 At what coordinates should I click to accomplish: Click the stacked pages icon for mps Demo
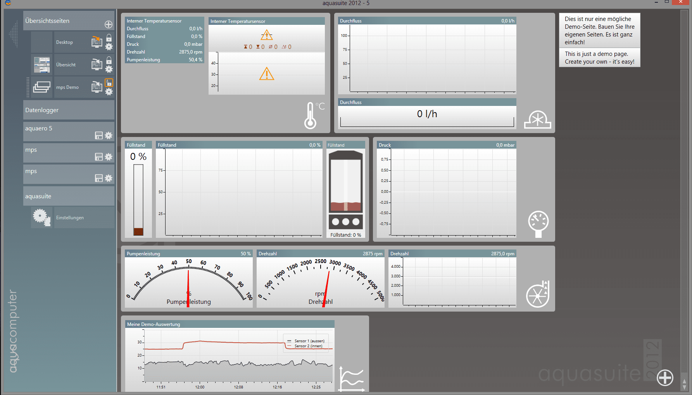pos(42,87)
